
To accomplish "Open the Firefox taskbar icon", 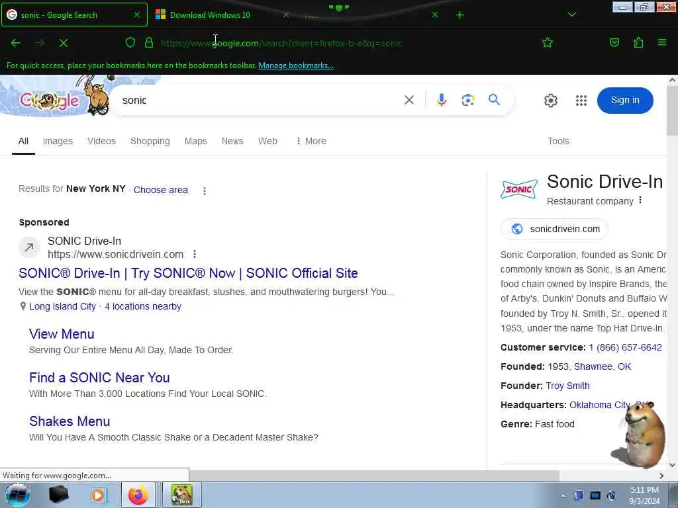I will tap(138, 495).
